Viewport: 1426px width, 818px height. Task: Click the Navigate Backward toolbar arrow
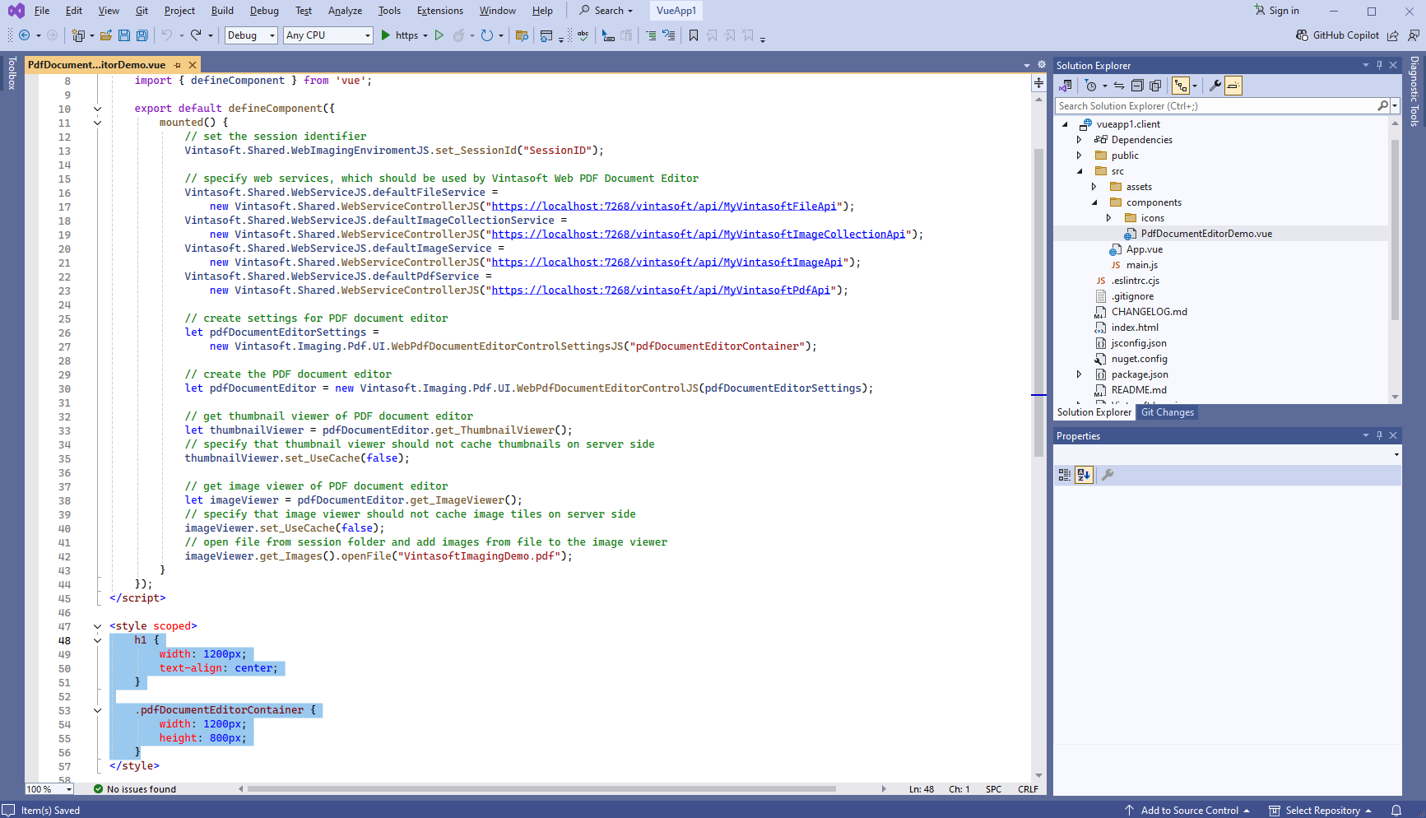pos(24,35)
